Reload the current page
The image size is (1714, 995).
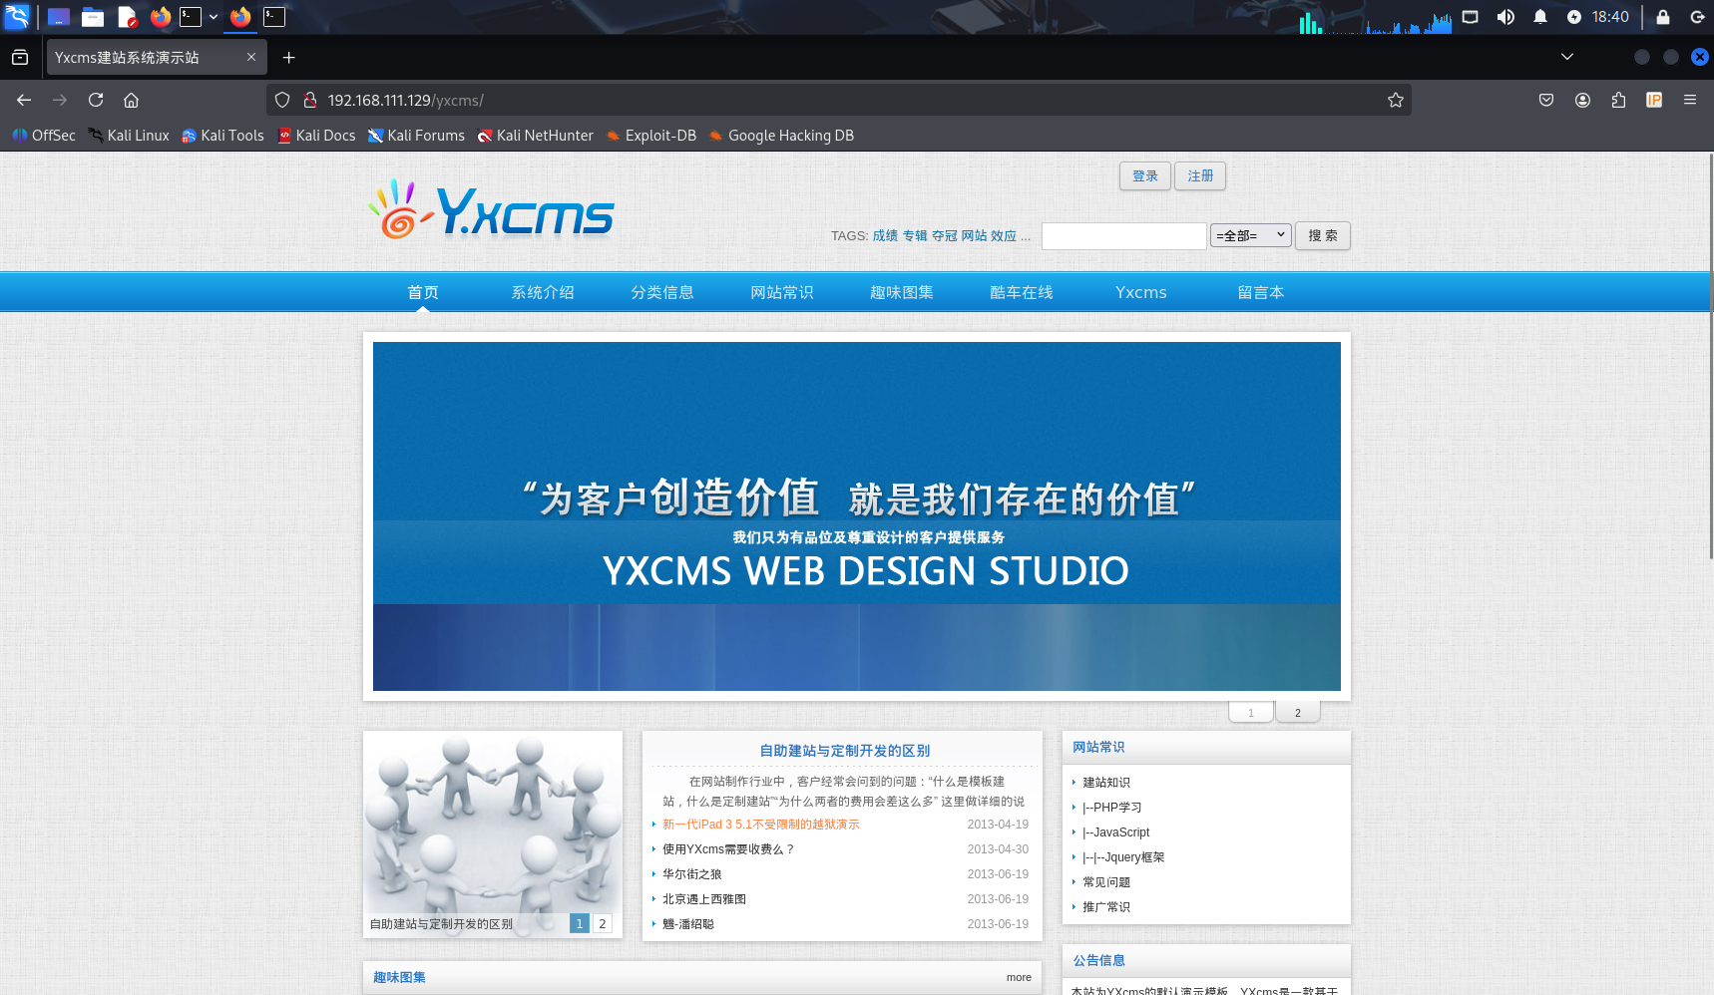[96, 100]
